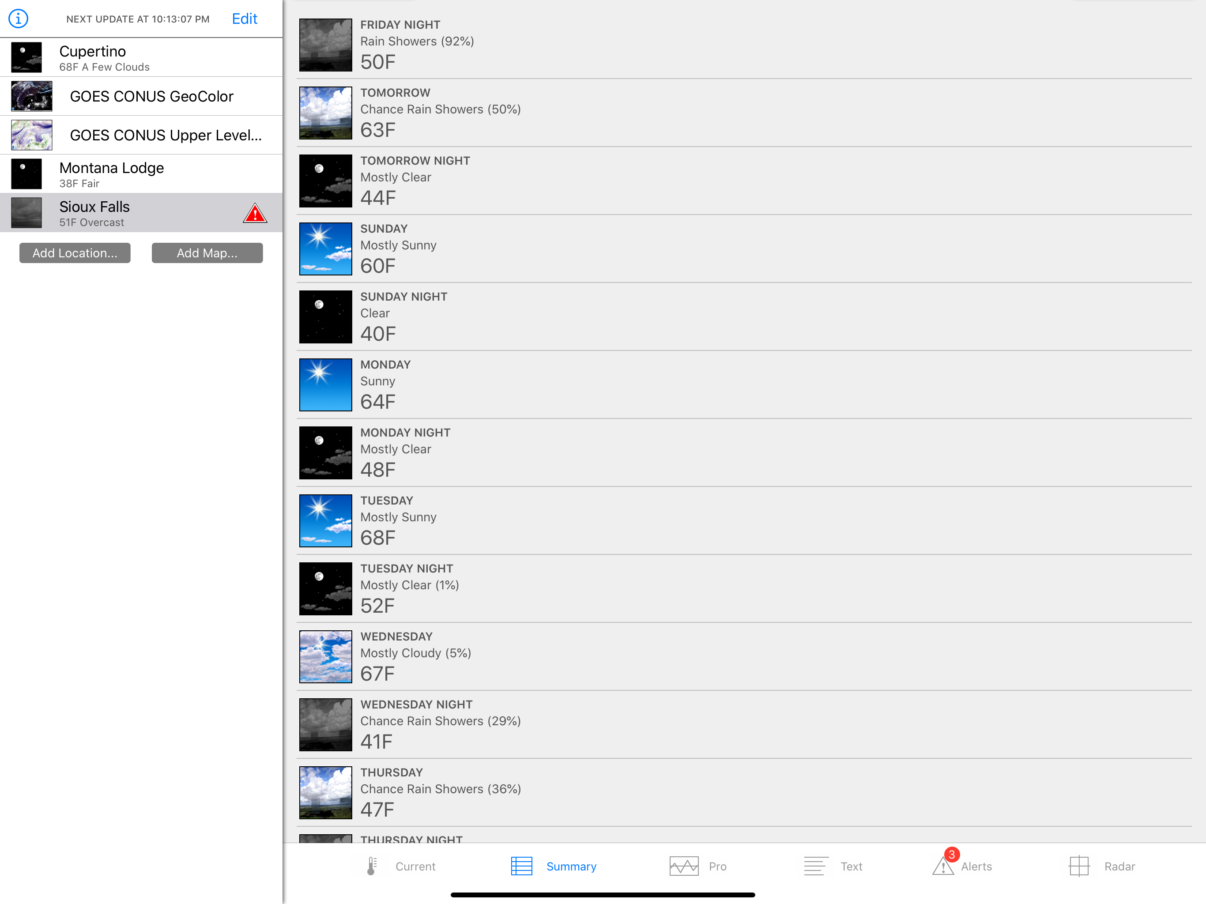
Task: Tap the info circle icon
Action: pos(18,19)
